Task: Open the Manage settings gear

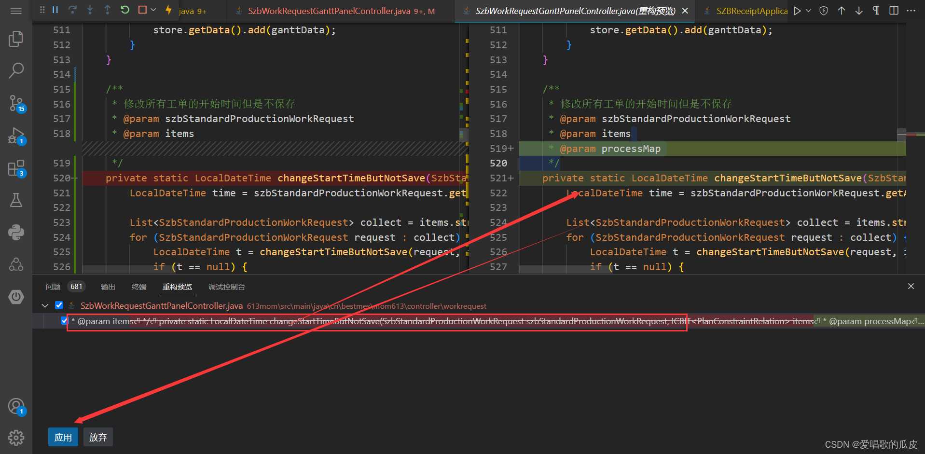Action: click(16, 438)
